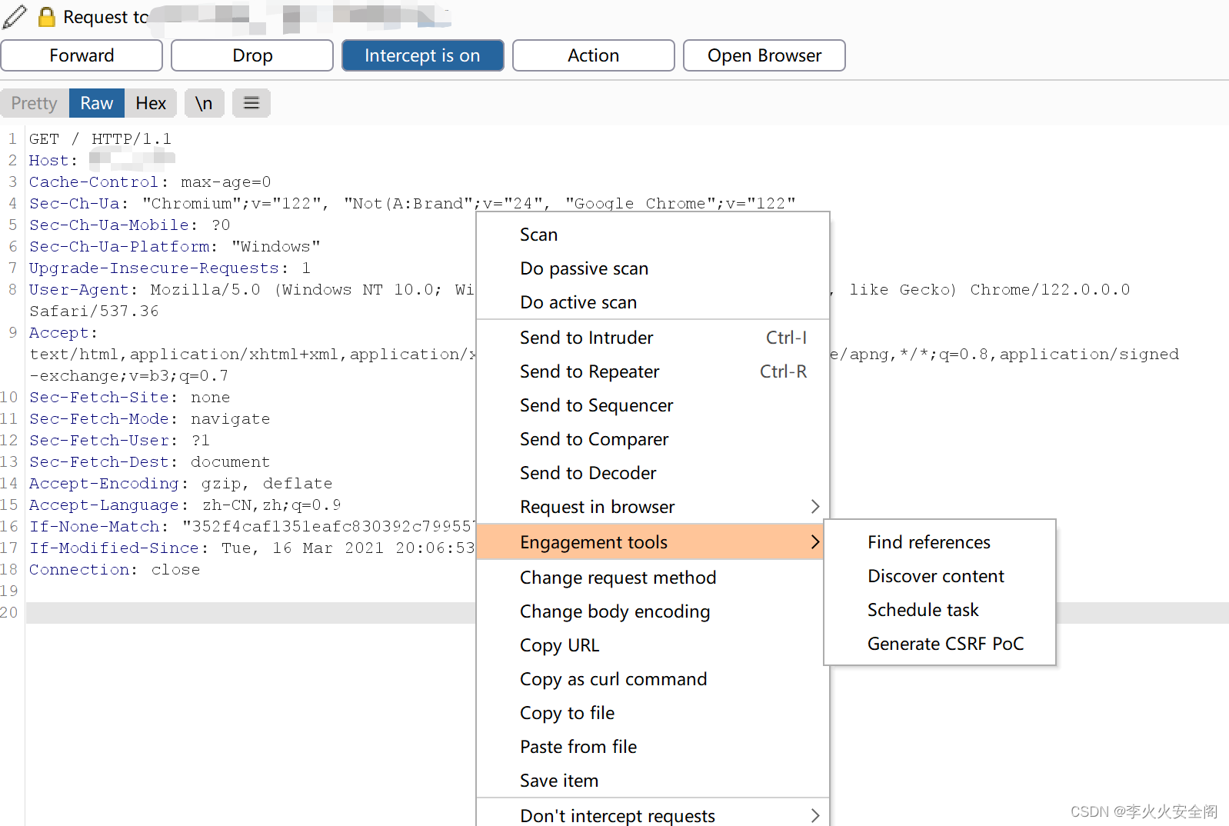Select Copy URL menu entry
The height and width of the screenshot is (826, 1229).
point(653,645)
